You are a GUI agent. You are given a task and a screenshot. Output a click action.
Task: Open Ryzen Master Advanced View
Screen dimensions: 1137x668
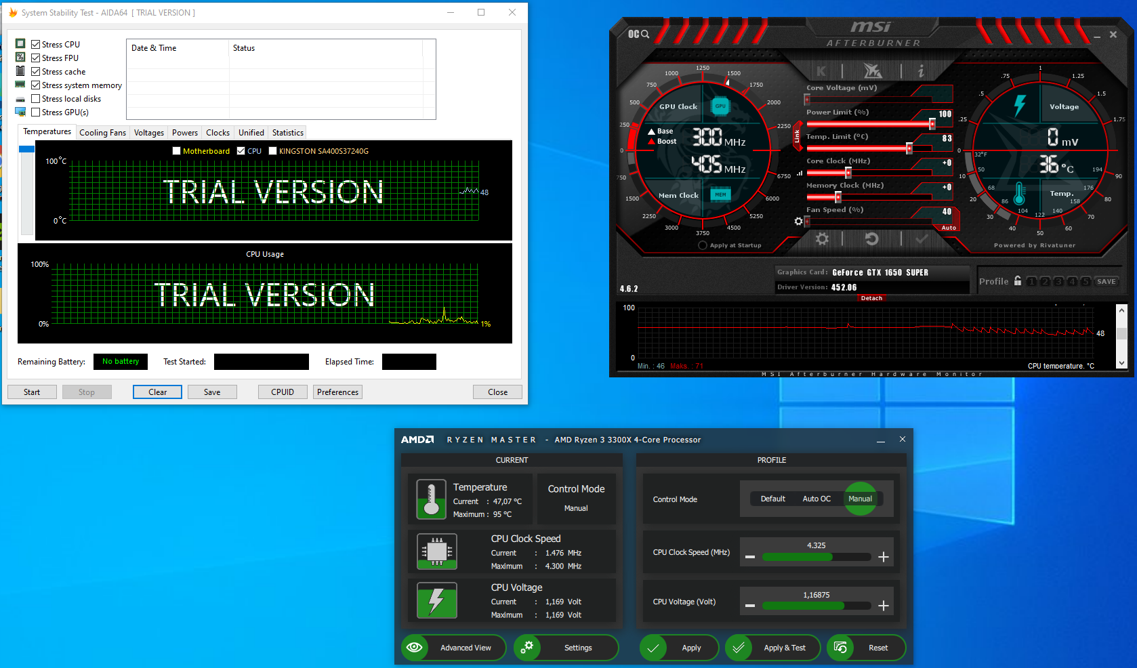click(453, 648)
